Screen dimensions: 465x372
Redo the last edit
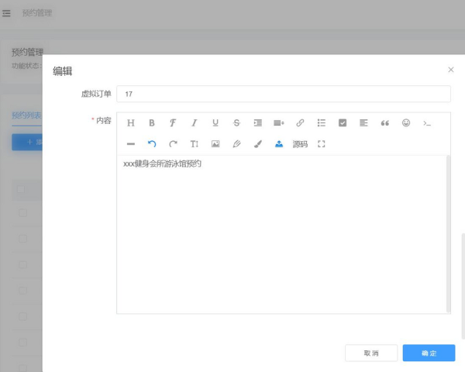(173, 144)
